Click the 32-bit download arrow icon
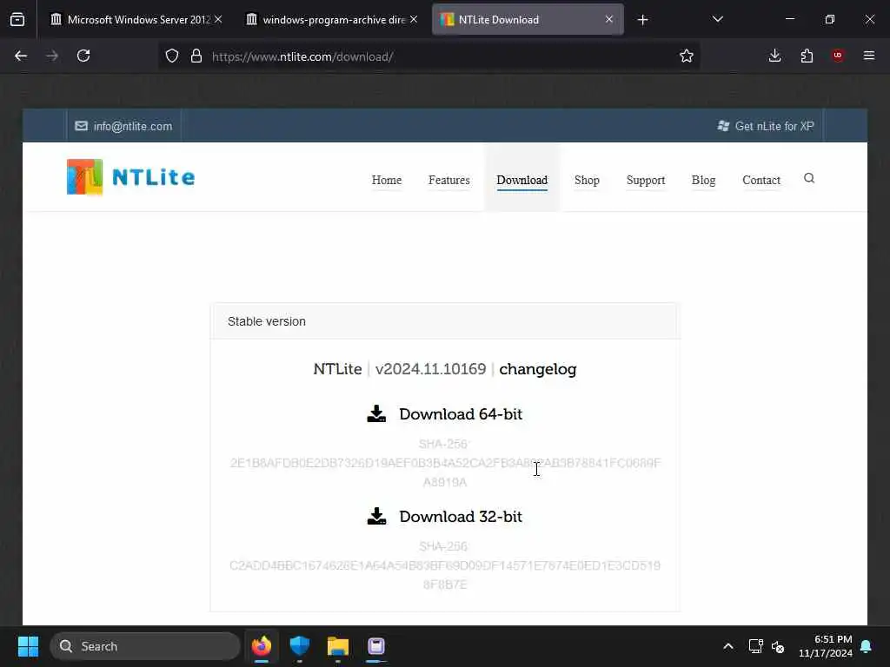Image resolution: width=890 pixels, height=667 pixels. coord(376,517)
